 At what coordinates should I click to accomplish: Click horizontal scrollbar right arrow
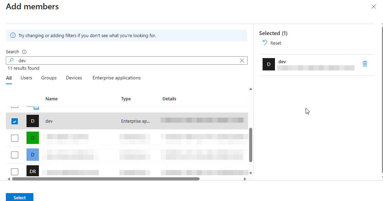[245, 179]
